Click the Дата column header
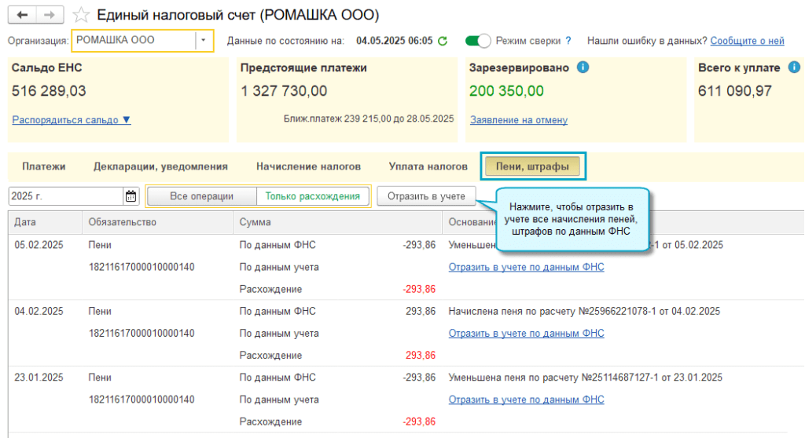The width and height of the screenshot is (805, 438). tap(25, 222)
